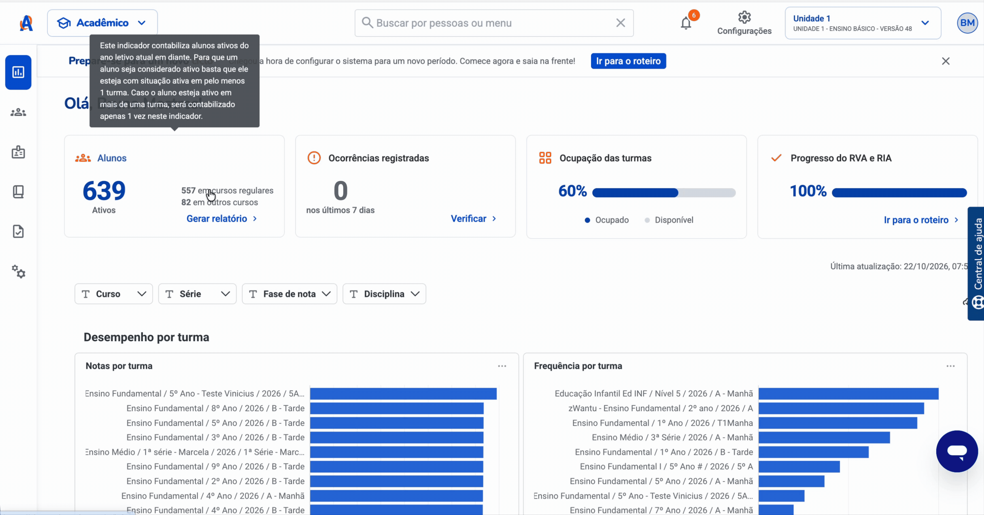Open the Série filter dropdown
The image size is (984, 515).
197,293
